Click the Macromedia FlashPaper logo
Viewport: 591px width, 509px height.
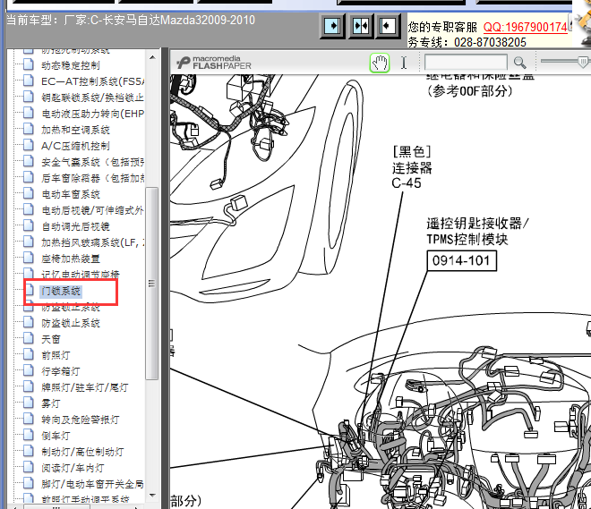coord(214,63)
